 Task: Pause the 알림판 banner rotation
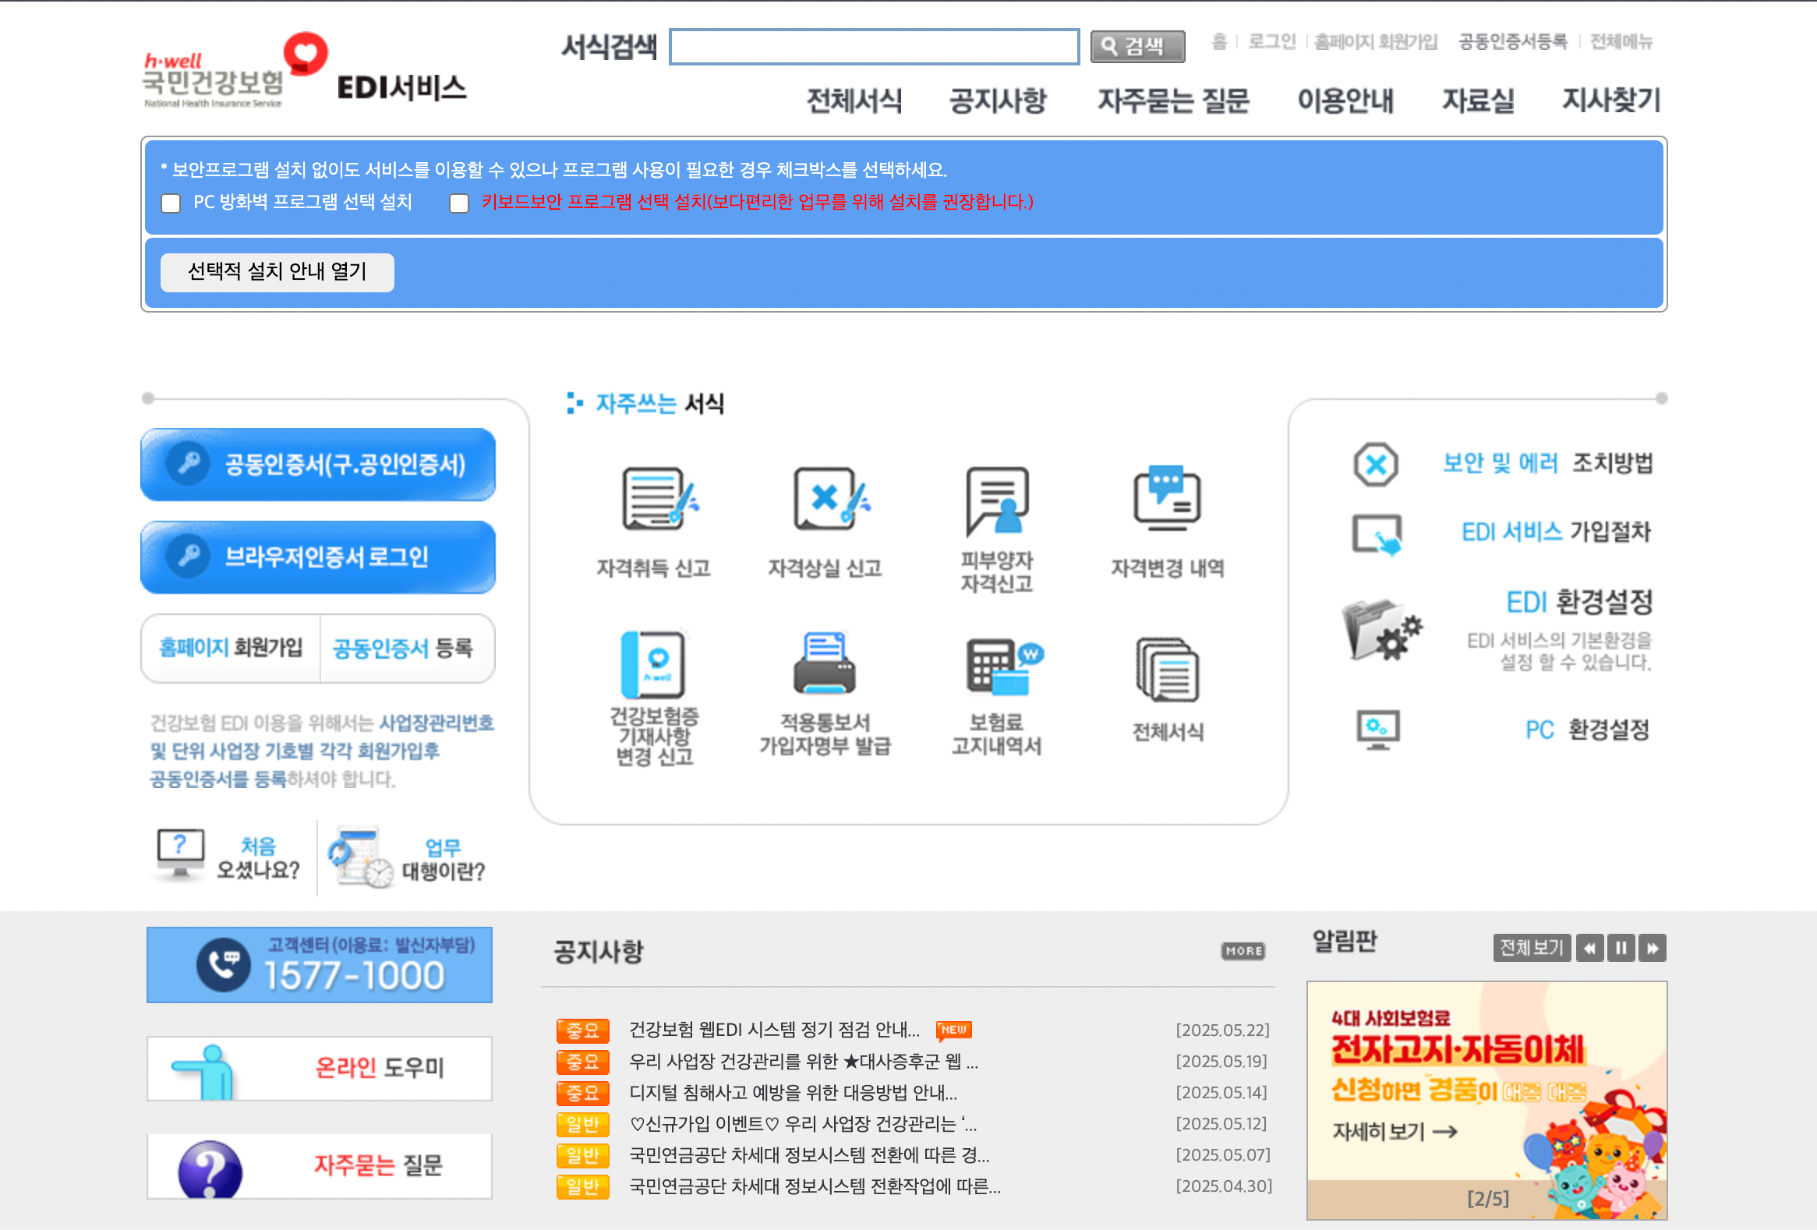1621,949
